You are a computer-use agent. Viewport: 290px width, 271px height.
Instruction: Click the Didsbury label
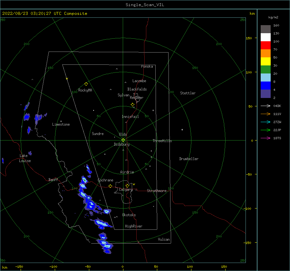121,144
